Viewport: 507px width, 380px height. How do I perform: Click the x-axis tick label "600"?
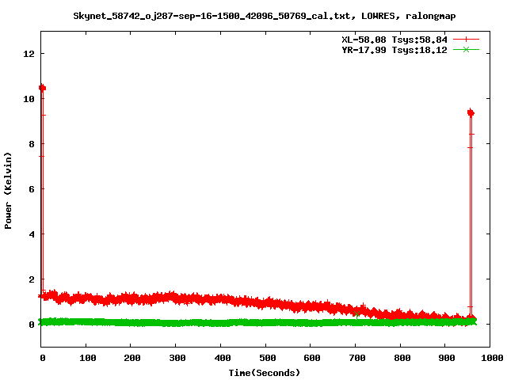pos(311,358)
